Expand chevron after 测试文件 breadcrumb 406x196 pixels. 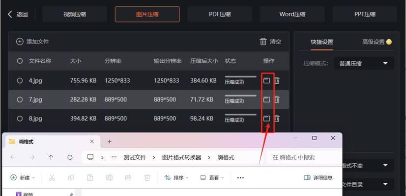coord(154,157)
